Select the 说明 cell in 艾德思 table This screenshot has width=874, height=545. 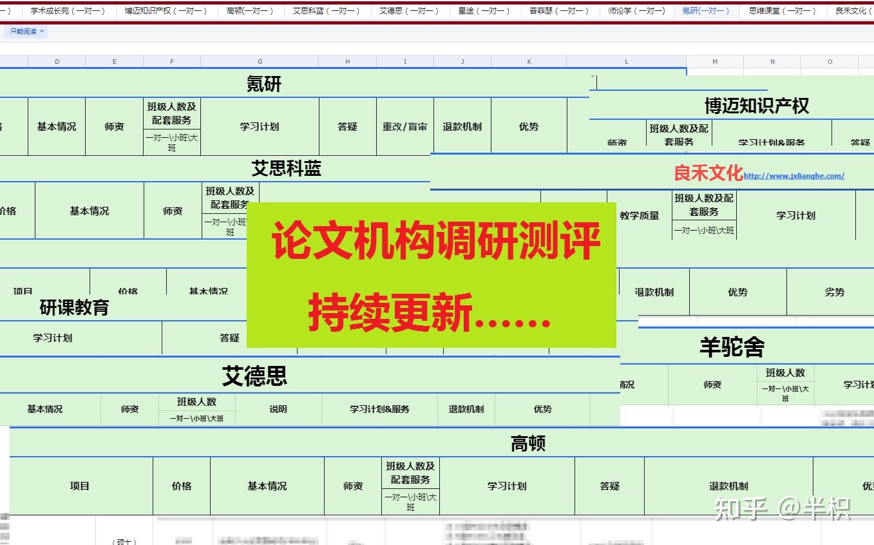click(x=278, y=409)
